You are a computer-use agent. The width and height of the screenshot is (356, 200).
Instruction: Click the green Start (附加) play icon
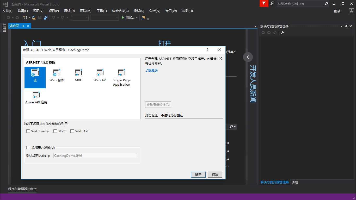(123, 18)
